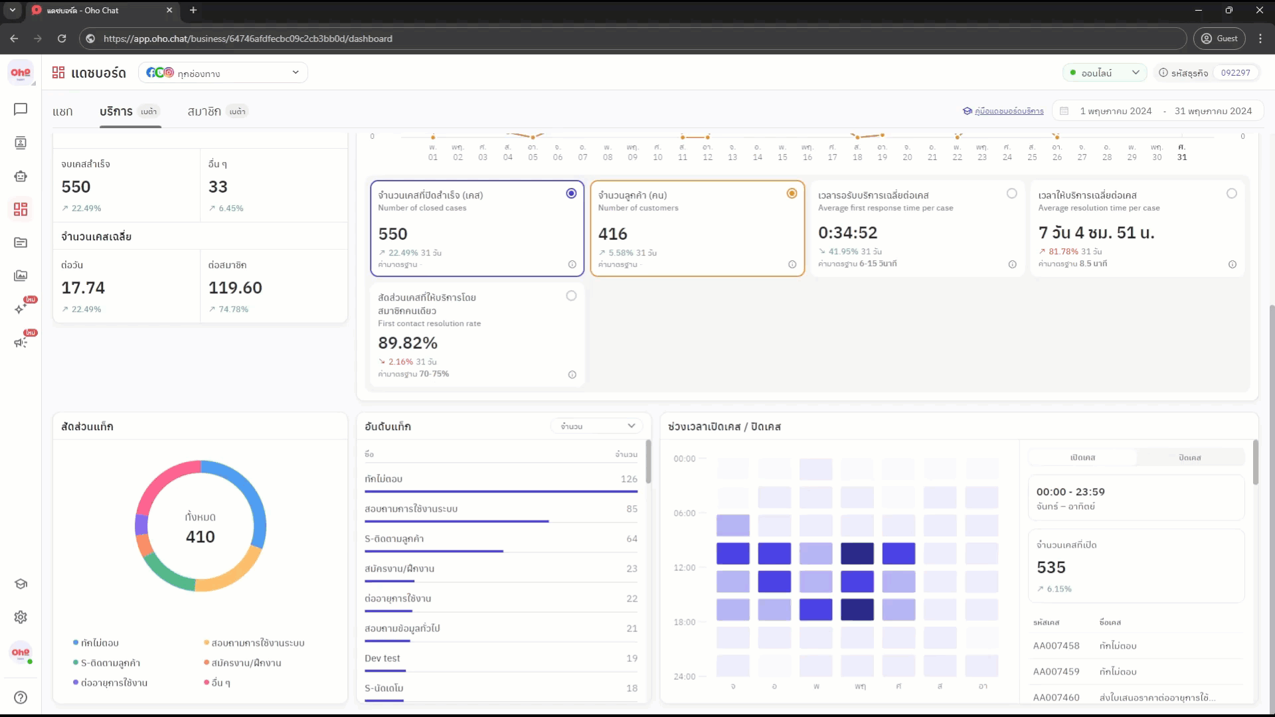Open the contacts sidebar icon
The width and height of the screenshot is (1275, 717).
(x=21, y=143)
